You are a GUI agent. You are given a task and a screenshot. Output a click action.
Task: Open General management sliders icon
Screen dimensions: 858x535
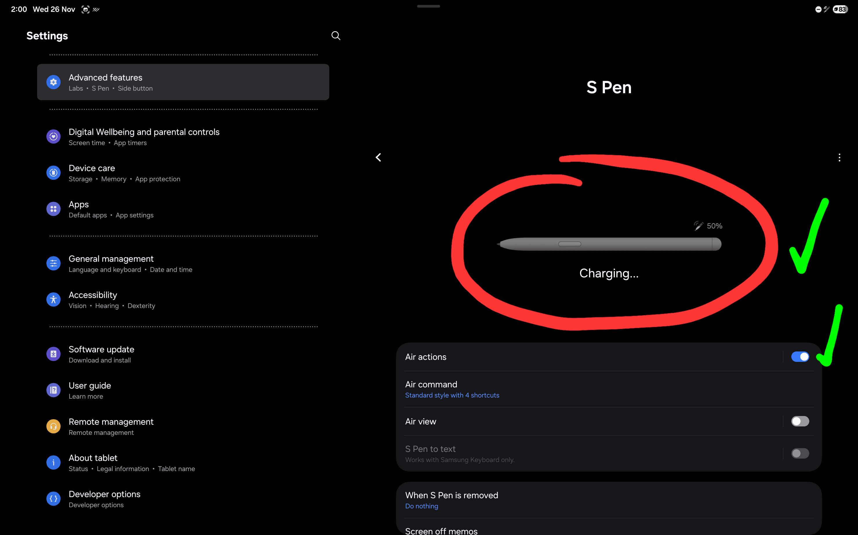click(53, 263)
